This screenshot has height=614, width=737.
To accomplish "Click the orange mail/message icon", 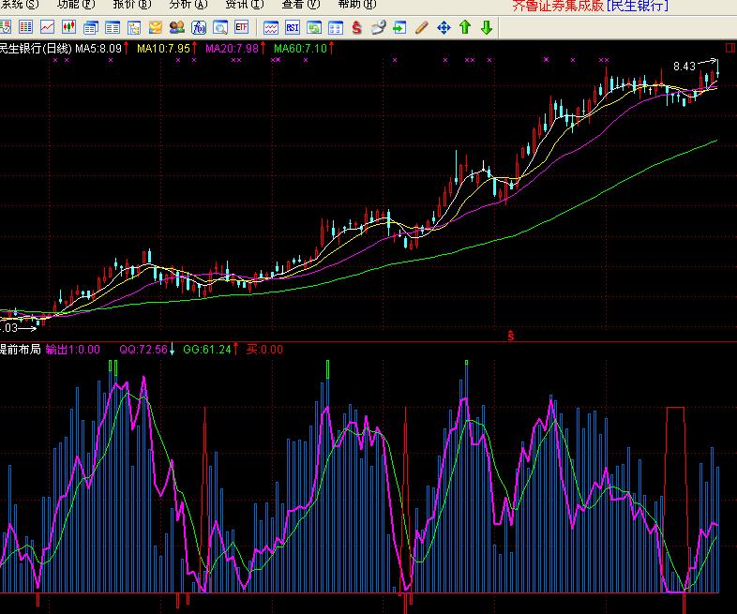I will (156, 28).
